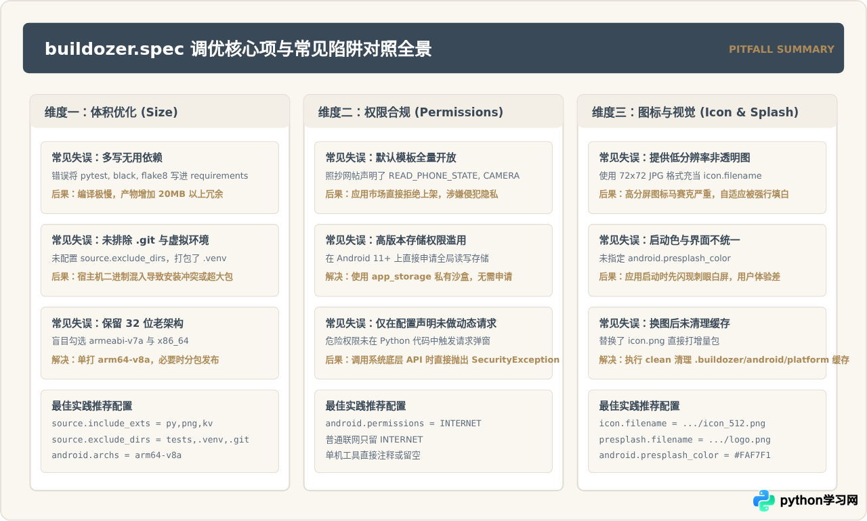Click the config line "android.archs = arm64-v8a"
The width and height of the screenshot is (867, 521).
point(117,455)
